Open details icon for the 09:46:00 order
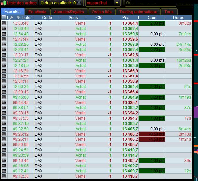Image resolution: width=198 pixels, height=181 pixels. (x=4, y=97)
